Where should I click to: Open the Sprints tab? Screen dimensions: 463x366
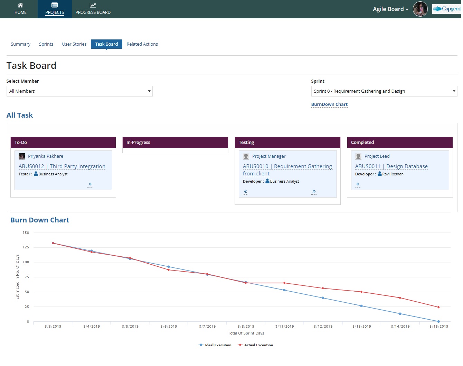tap(46, 44)
